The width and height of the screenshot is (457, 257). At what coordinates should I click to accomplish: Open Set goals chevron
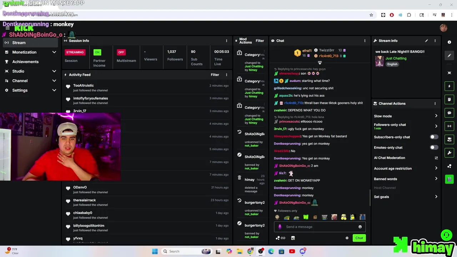pos(436,197)
